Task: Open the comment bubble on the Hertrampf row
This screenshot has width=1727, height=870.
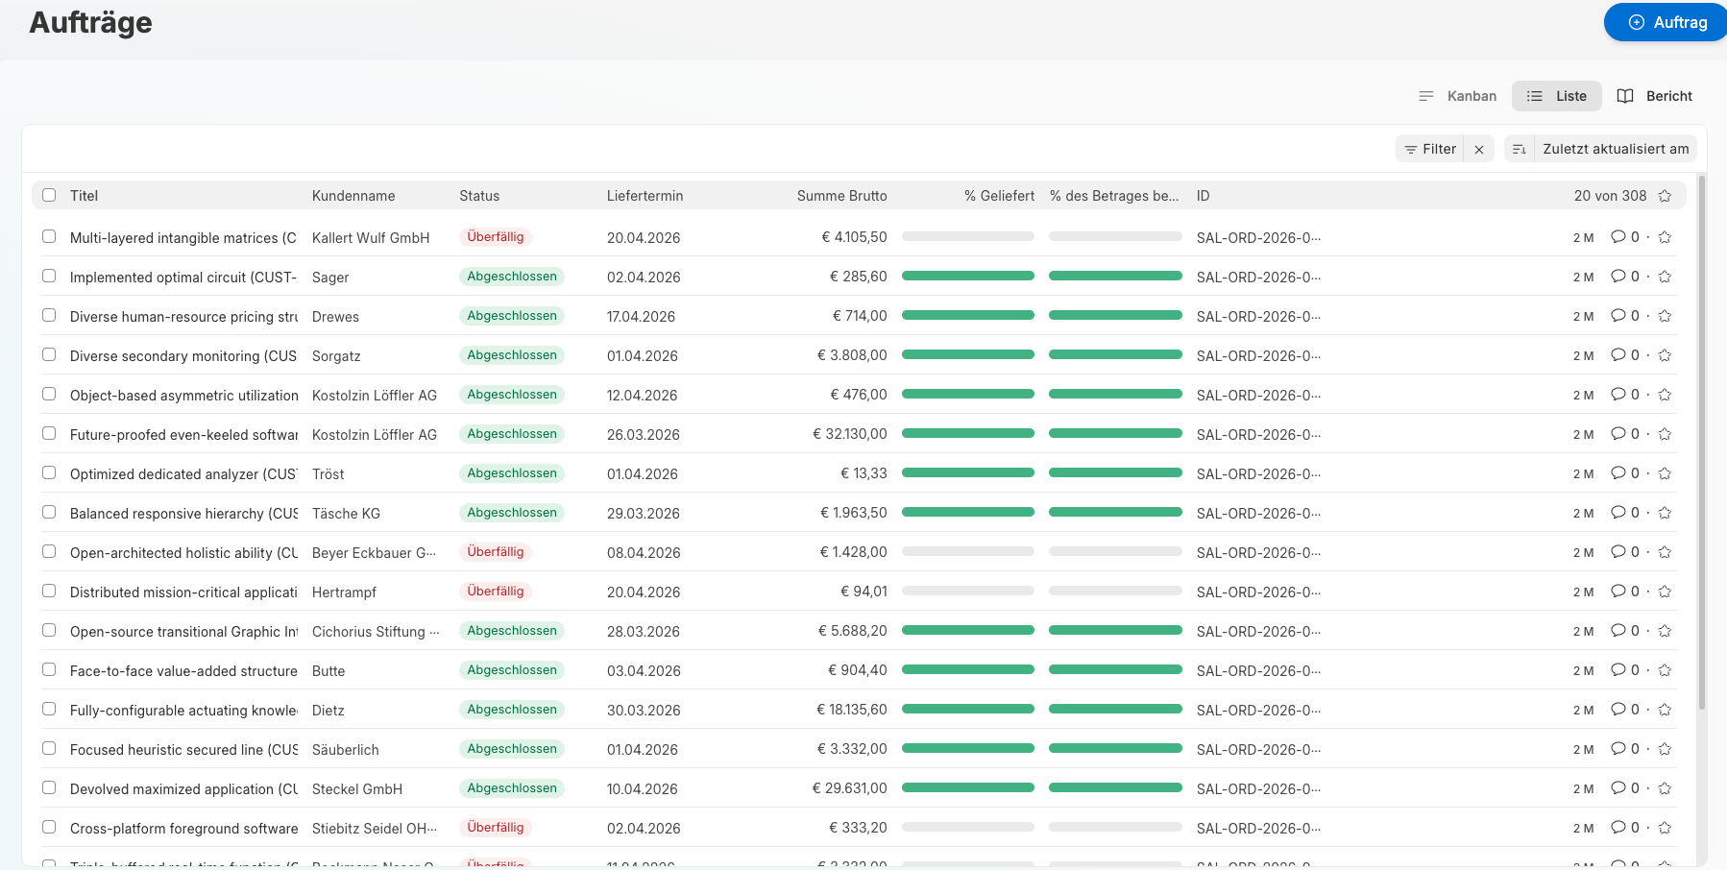Action: point(1618,592)
